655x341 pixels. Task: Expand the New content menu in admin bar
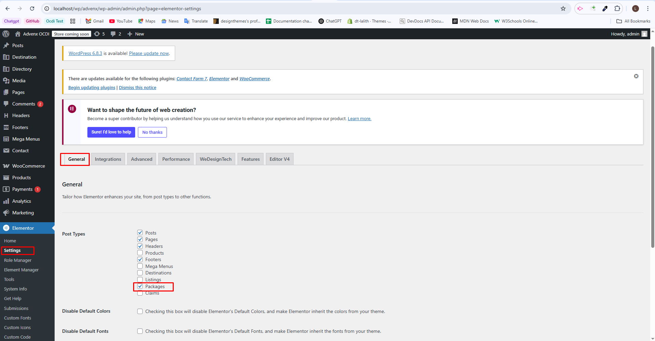[136, 34]
